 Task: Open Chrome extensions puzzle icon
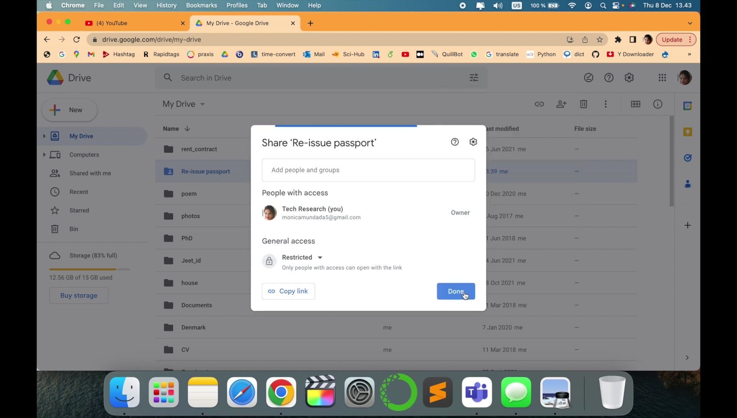point(618,39)
